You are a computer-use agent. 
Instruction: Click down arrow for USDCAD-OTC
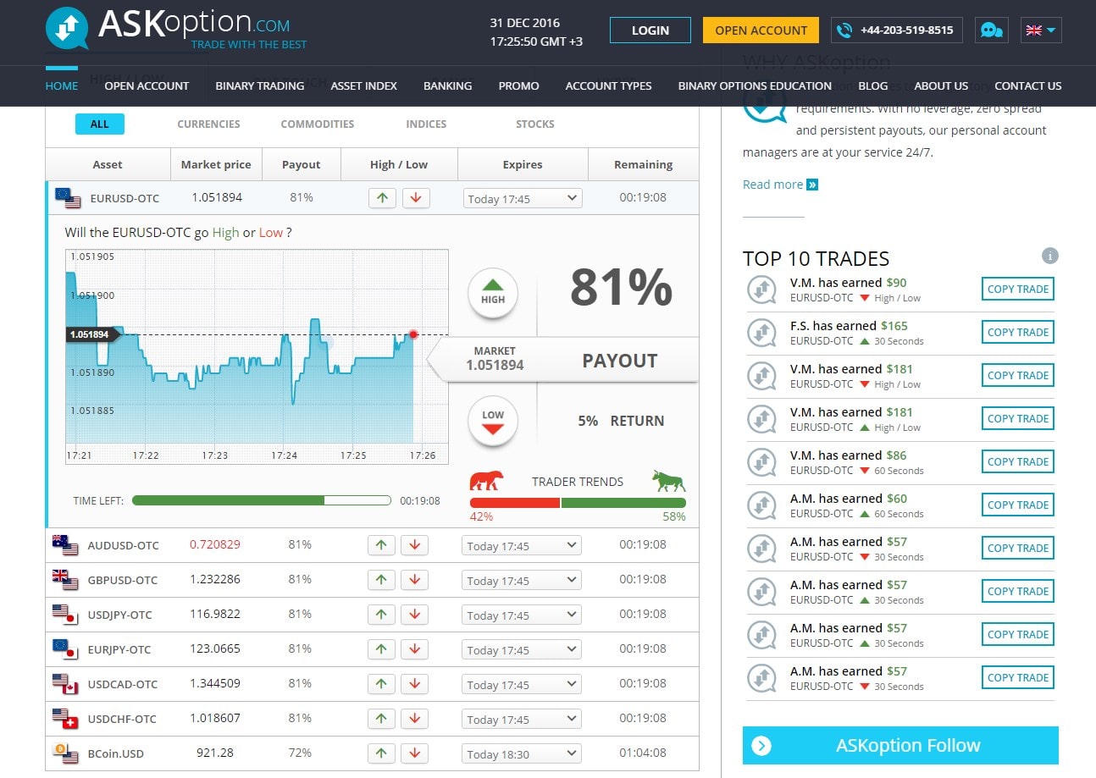tap(415, 684)
